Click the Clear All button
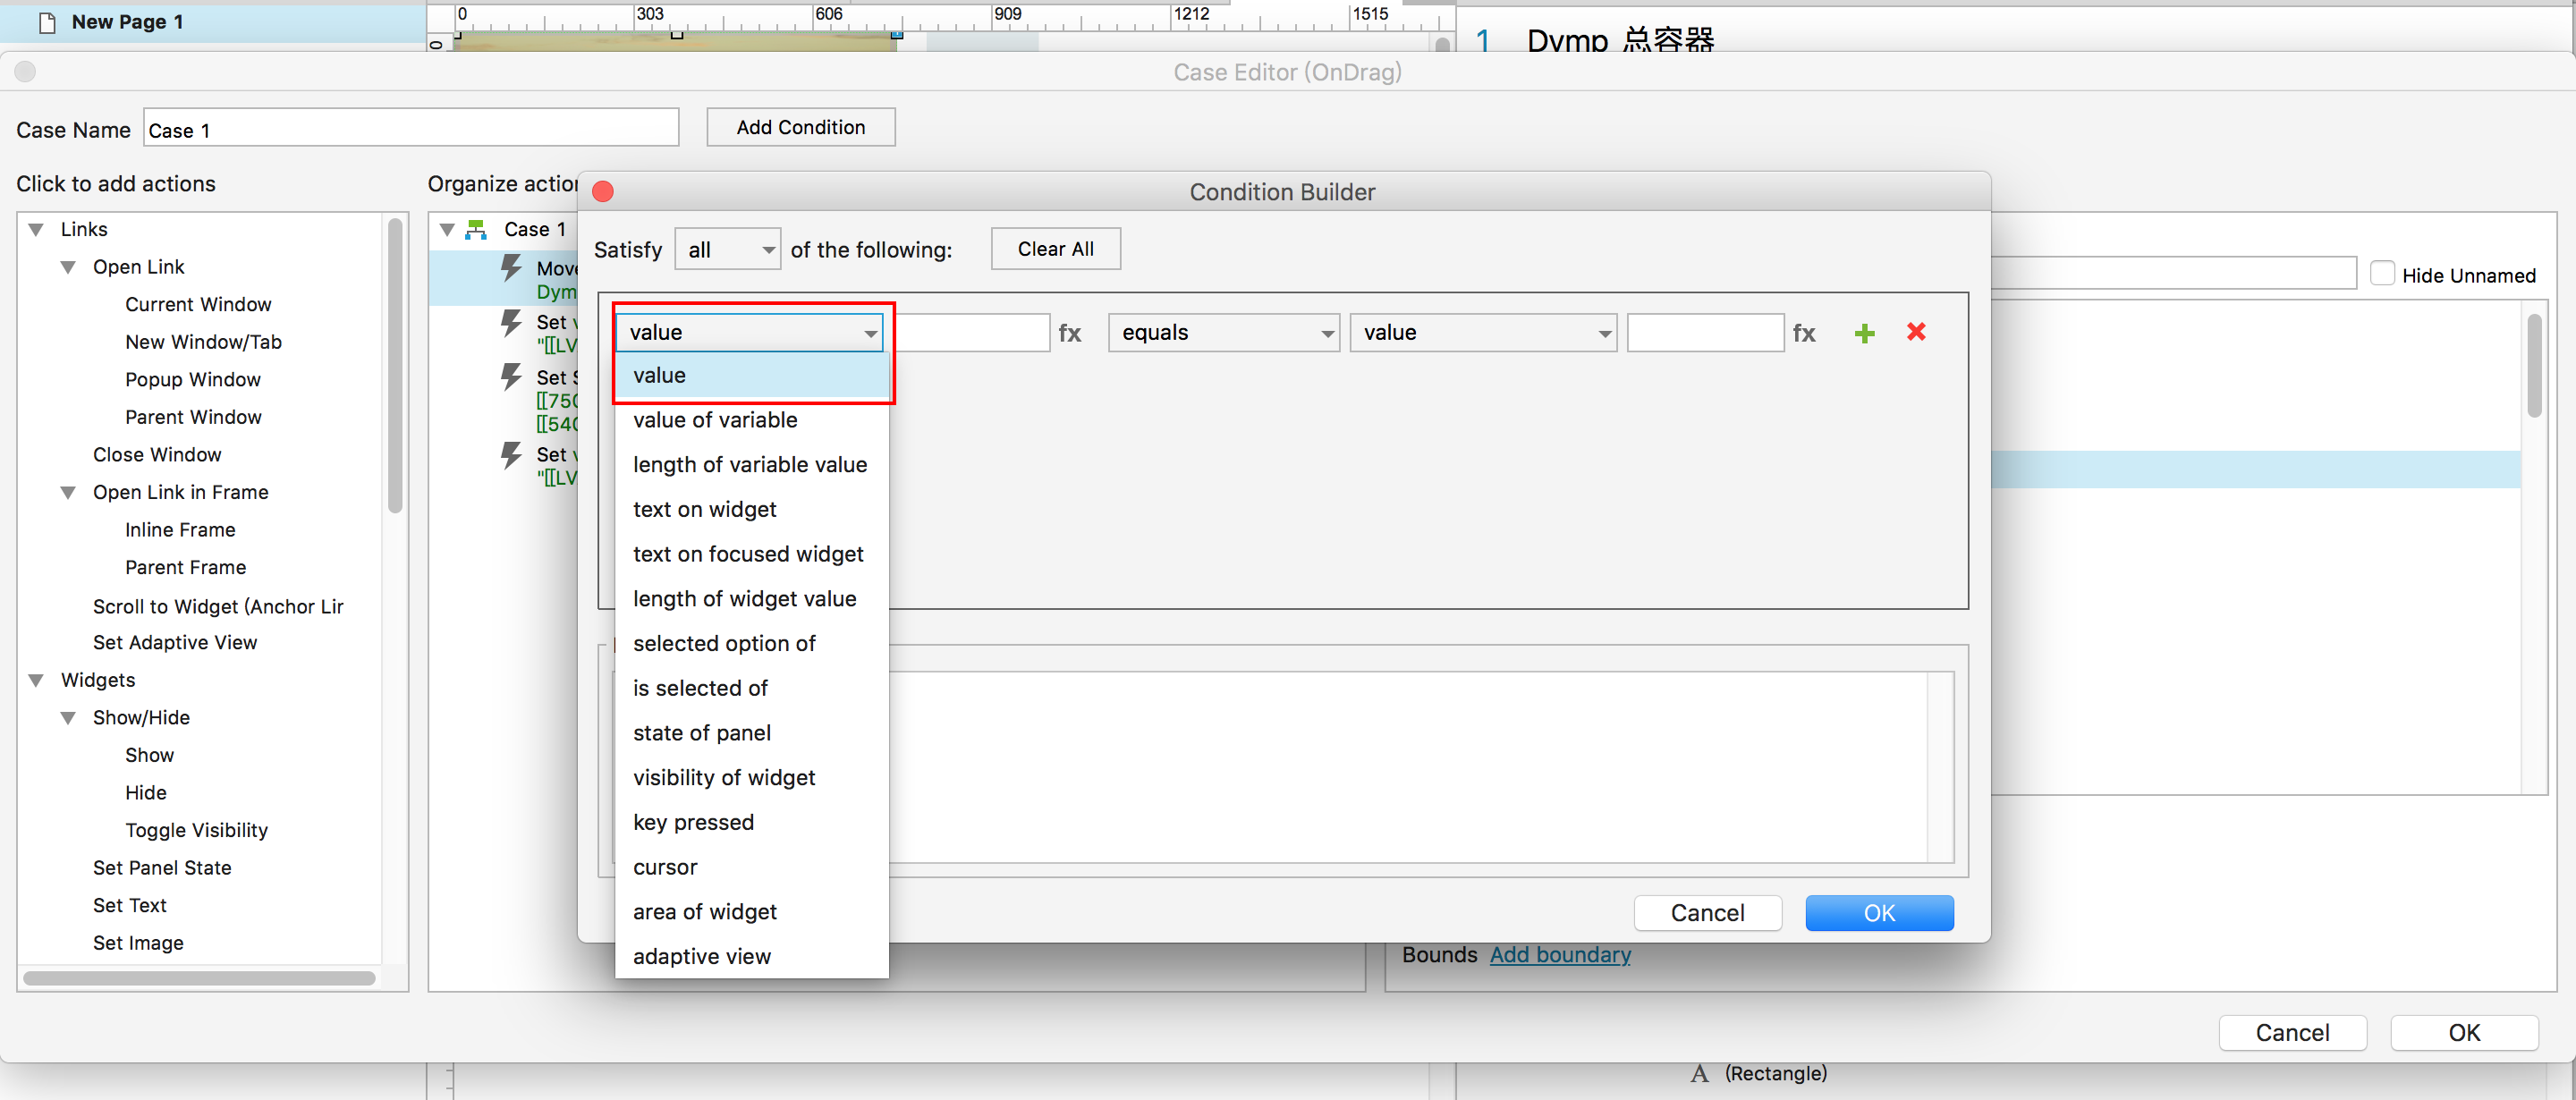 tap(1055, 249)
